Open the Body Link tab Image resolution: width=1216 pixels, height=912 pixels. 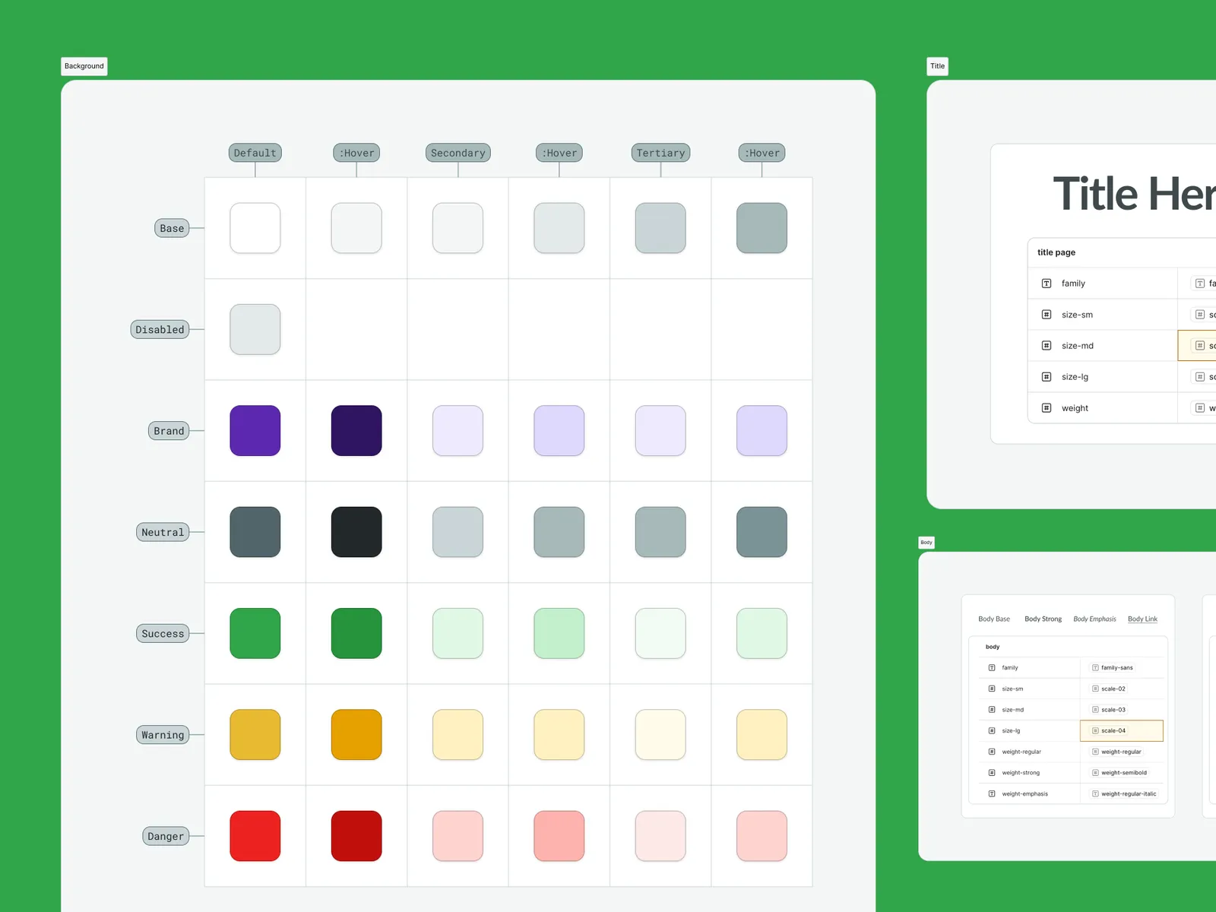point(1142,619)
